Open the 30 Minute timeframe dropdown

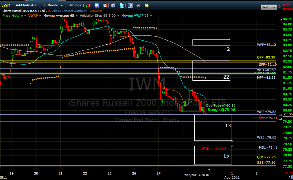(53, 5)
